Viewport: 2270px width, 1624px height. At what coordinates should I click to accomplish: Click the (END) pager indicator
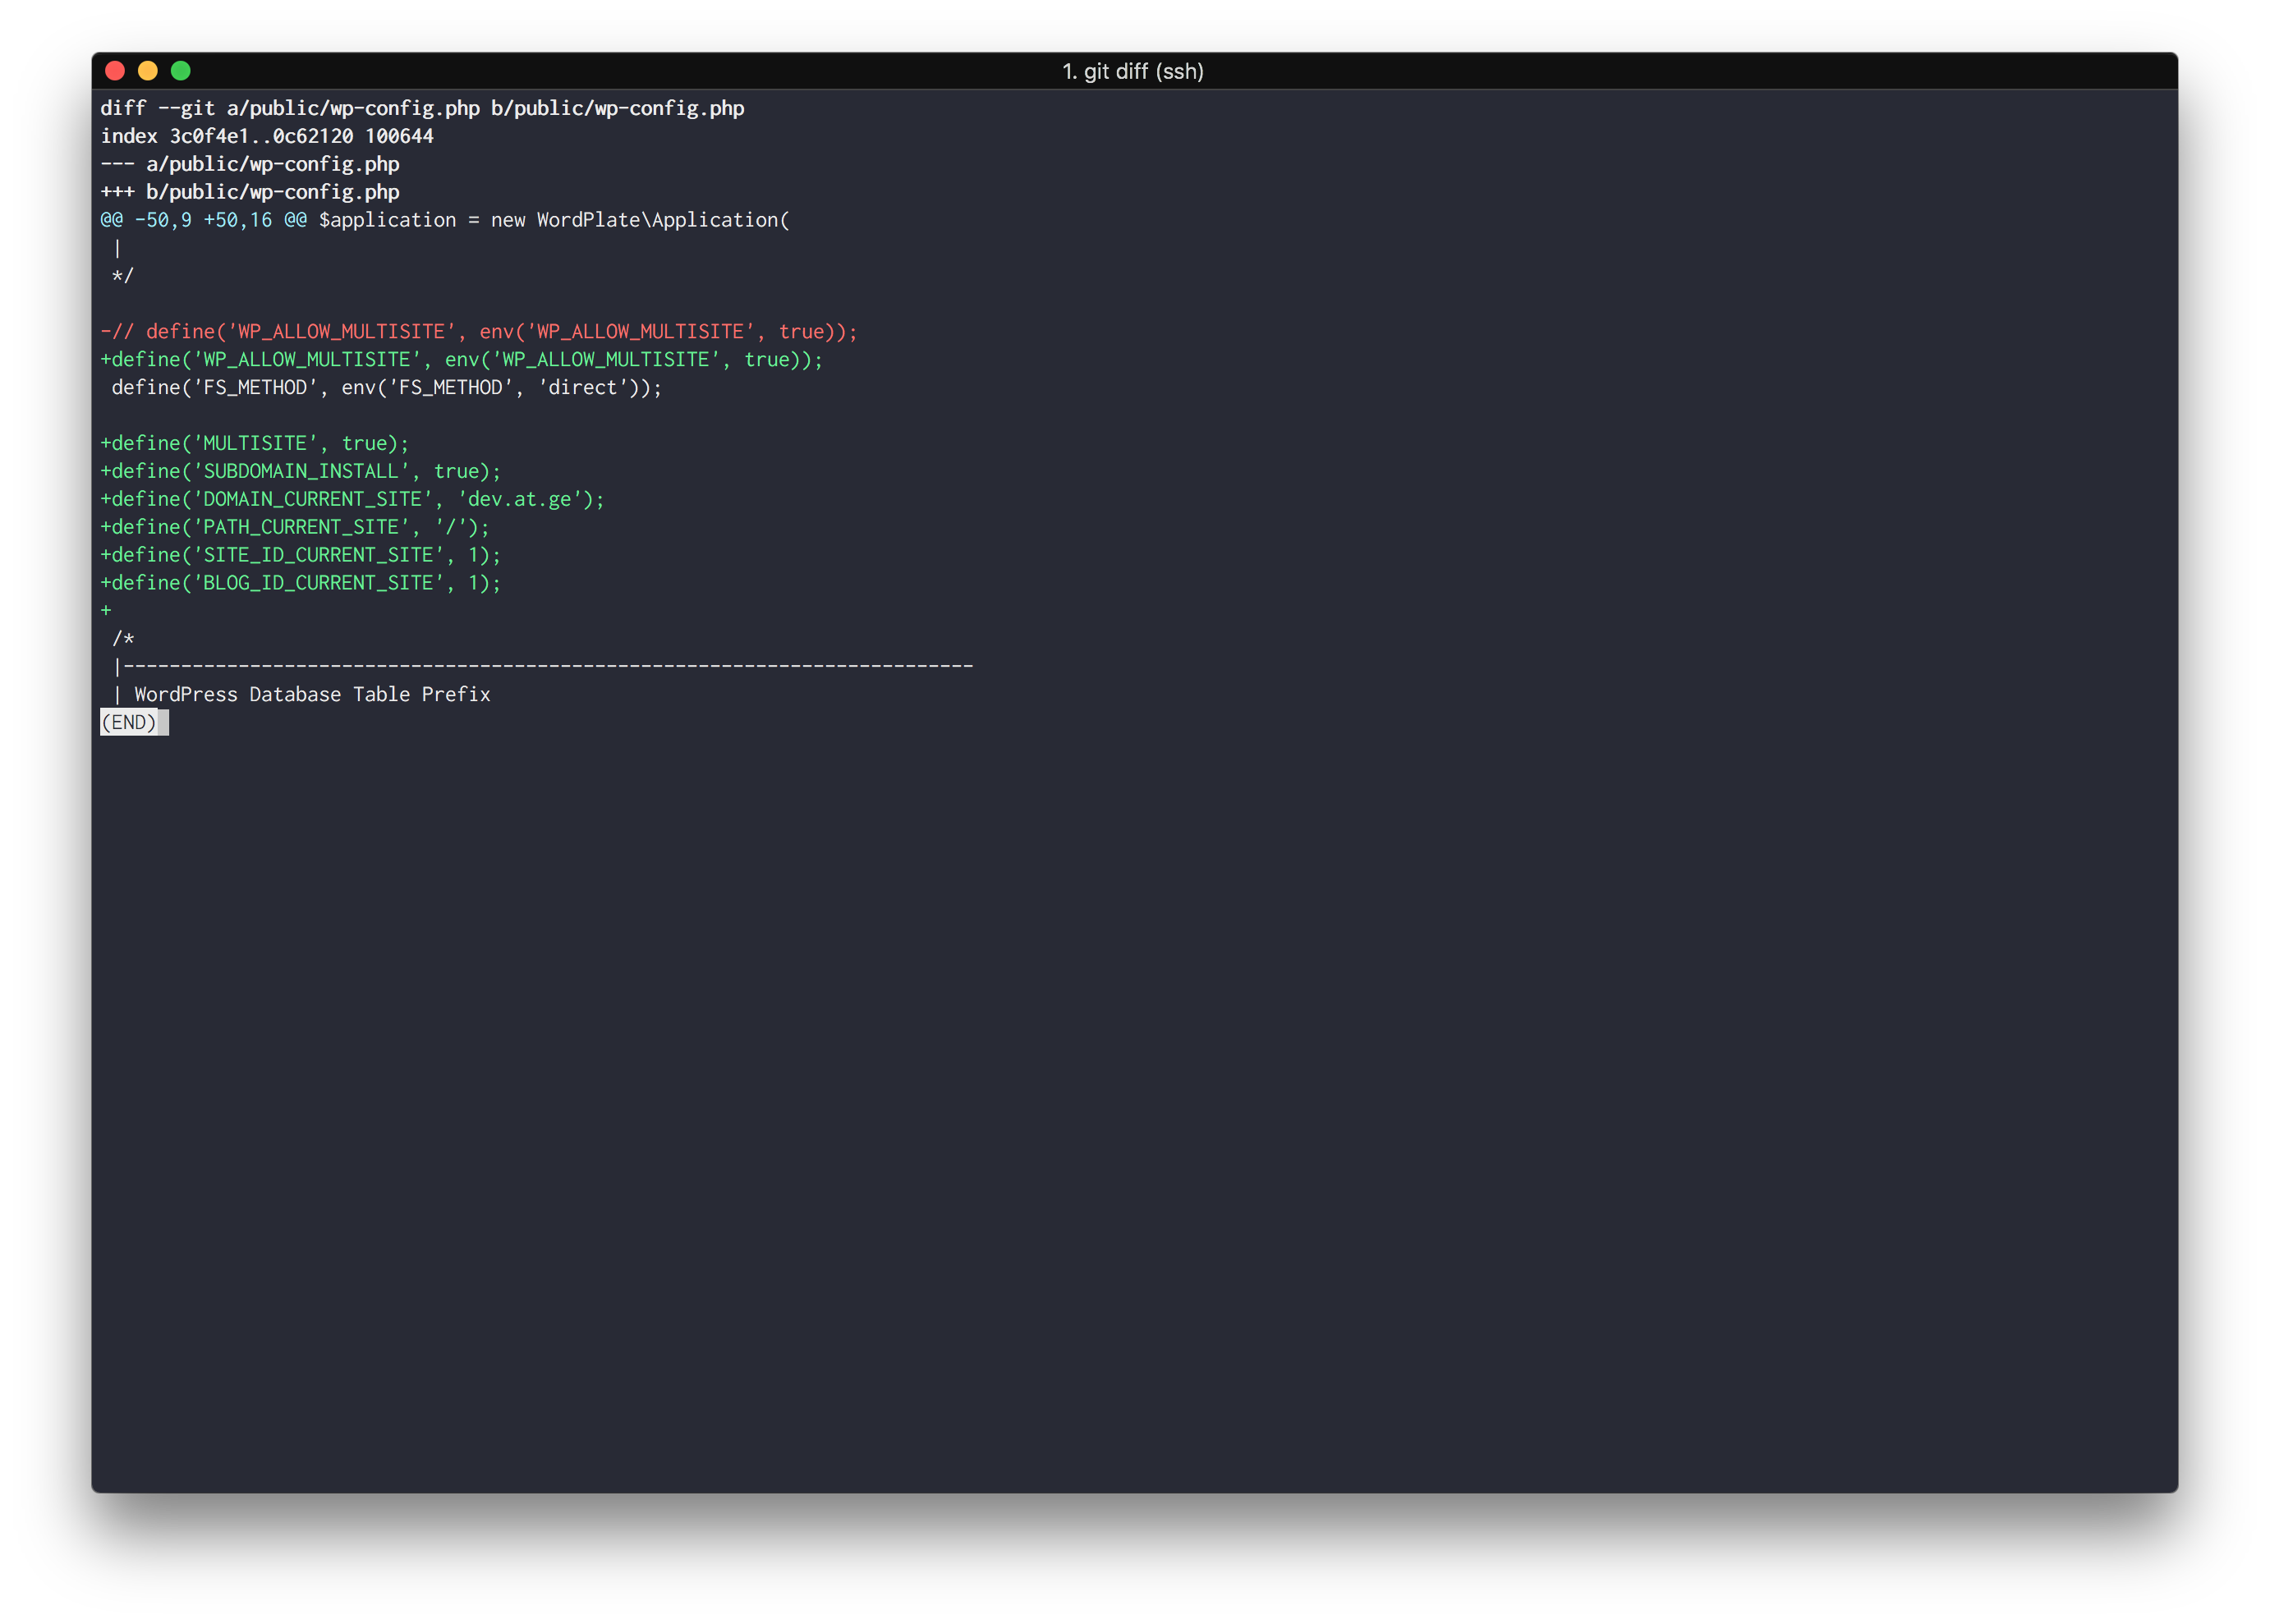click(133, 722)
